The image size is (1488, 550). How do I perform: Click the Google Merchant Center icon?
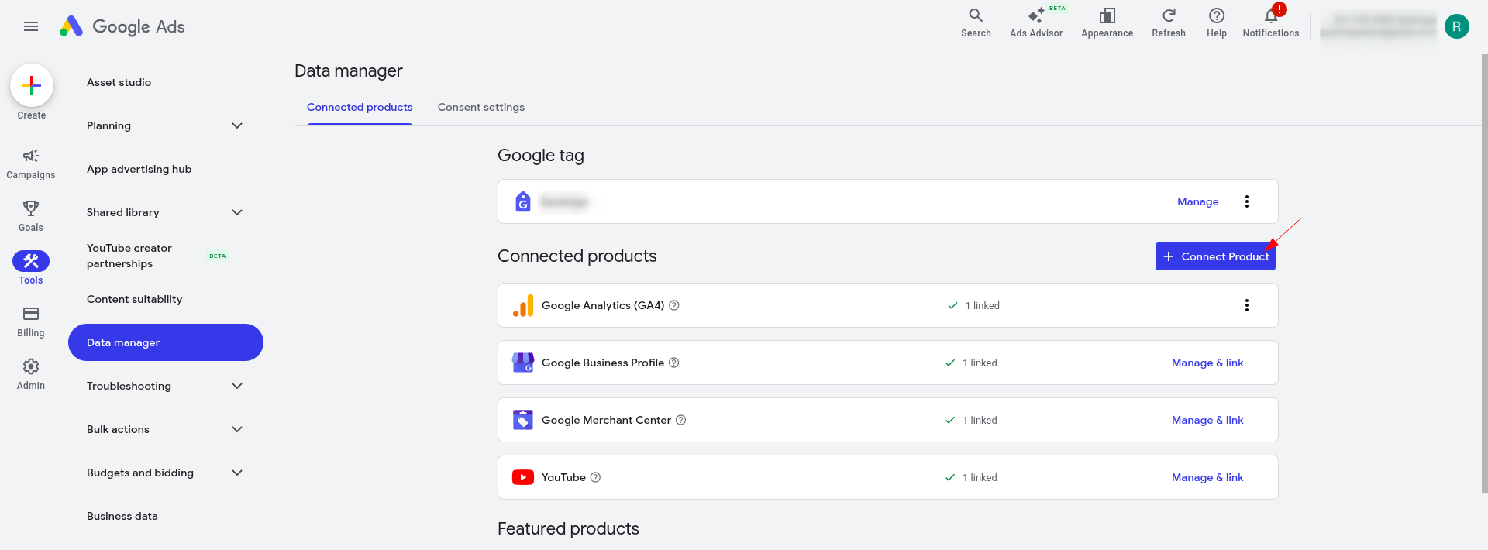coord(523,420)
